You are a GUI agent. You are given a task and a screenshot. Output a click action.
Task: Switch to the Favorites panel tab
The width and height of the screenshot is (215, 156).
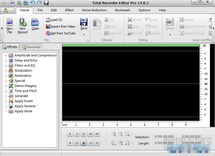[x=31, y=47]
